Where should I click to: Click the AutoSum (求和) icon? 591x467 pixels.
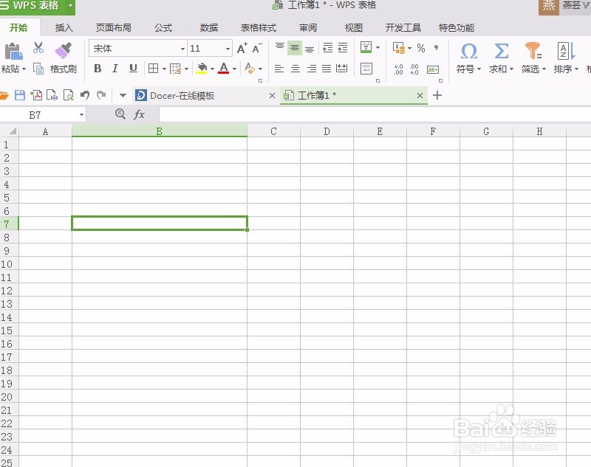point(501,59)
